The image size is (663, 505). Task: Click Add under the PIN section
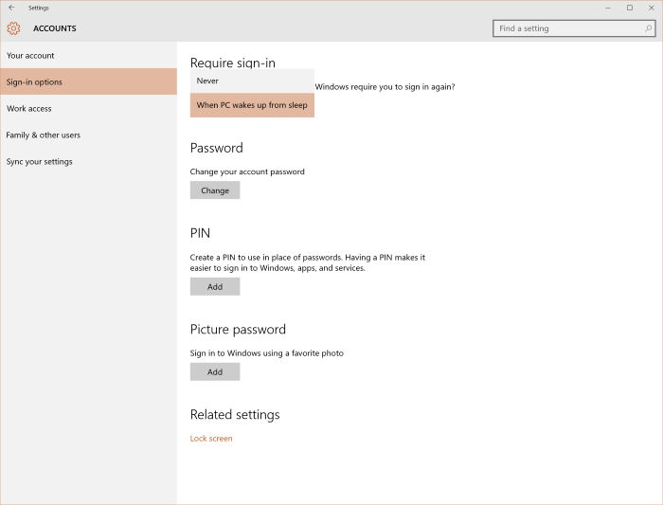tap(215, 287)
